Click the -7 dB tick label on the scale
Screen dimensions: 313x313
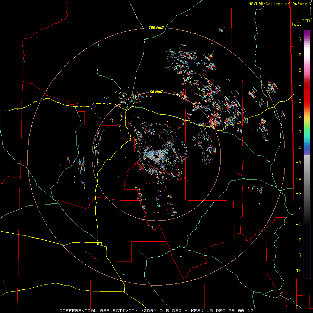tap(299, 255)
